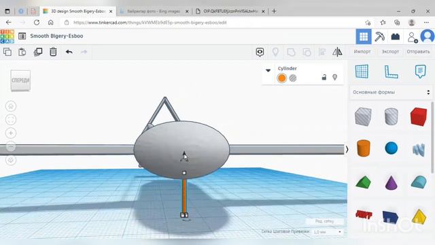Open a new browser tab
This screenshot has width=435, height=245.
[274, 12]
